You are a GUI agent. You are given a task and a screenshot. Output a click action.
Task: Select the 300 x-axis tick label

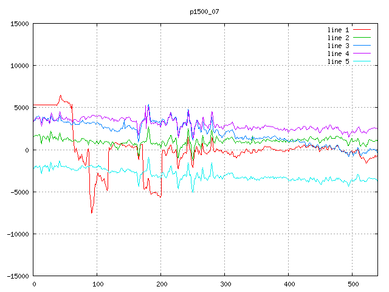[225, 284]
